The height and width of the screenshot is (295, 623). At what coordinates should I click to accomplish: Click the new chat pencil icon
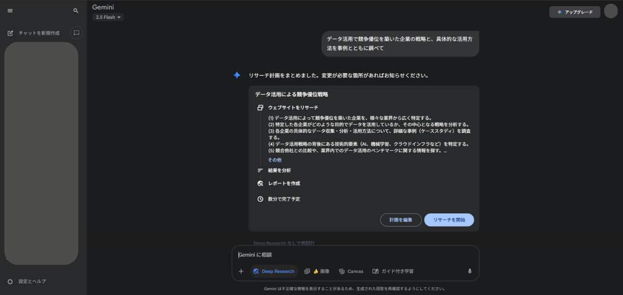coord(10,33)
